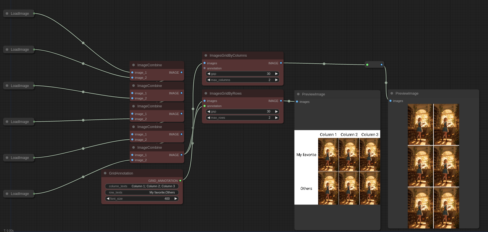The width and height of the screenshot is (488, 232).
Task: Edit the row_texts field in GridAnnotation
Action: click(142, 192)
